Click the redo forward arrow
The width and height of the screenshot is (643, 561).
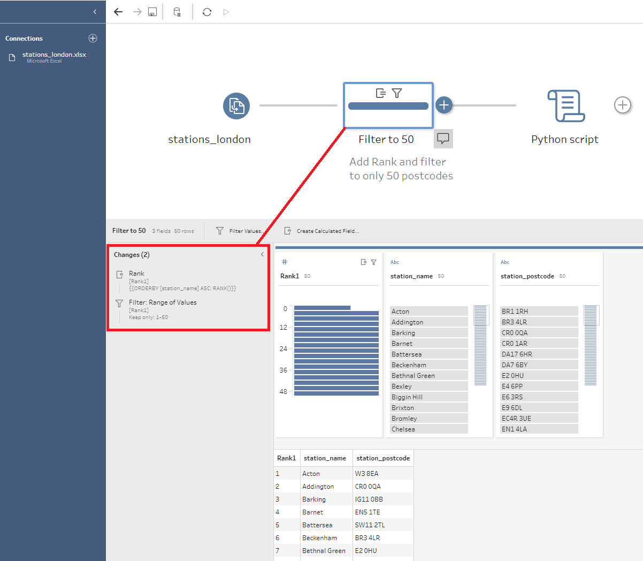click(x=137, y=12)
